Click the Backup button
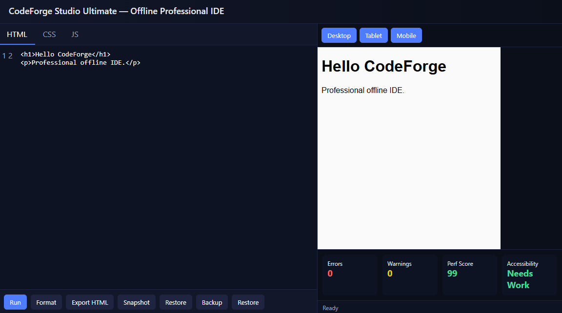This screenshot has height=313, width=562. tap(212, 302)
